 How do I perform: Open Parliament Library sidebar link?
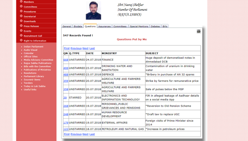(x=34, y=76)
